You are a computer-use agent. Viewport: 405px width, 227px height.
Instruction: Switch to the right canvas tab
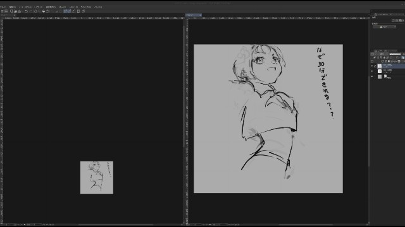click(x=193, y=15)
